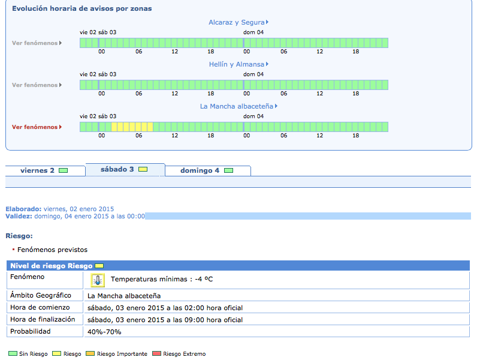Click the orange Riesgo Importante legend box
The height and width of the screenshot is (360, 477).
[90, 354]
